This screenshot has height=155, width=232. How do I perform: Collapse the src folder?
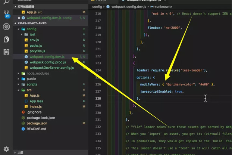[x=29, y=90]
